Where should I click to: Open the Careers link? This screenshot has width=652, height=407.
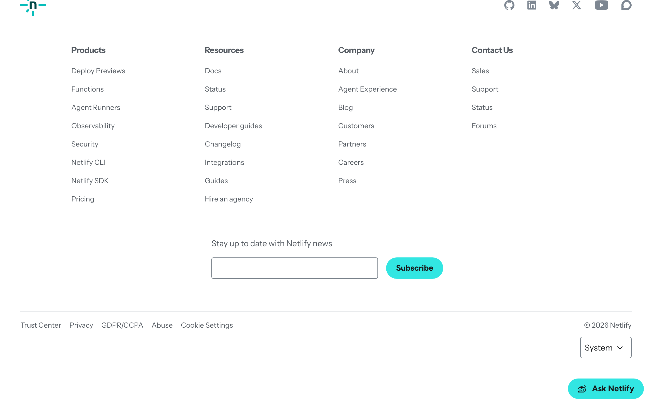(351, 162)
